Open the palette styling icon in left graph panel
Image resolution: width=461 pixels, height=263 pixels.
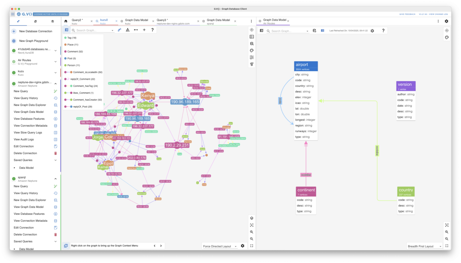(252, 51)
